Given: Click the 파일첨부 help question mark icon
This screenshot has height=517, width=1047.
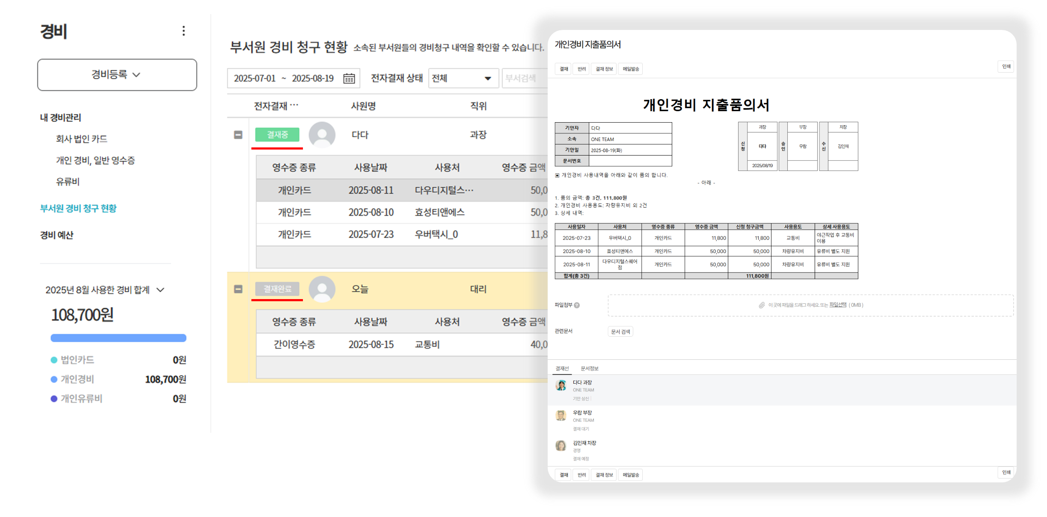Looking at the screenshot, I should [577, 305].
